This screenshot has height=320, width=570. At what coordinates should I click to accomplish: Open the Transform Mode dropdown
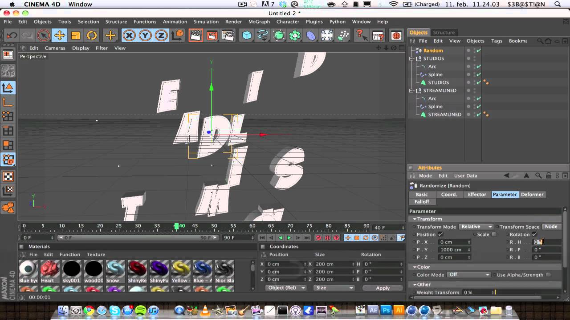[476, 227]
